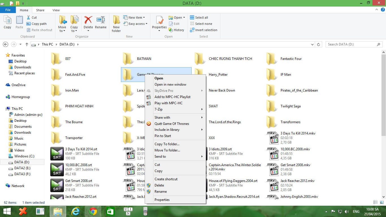Expand the Easy access dropdown
The height and width of the screenshot is (217, 386).
click(x=146, y=24)
